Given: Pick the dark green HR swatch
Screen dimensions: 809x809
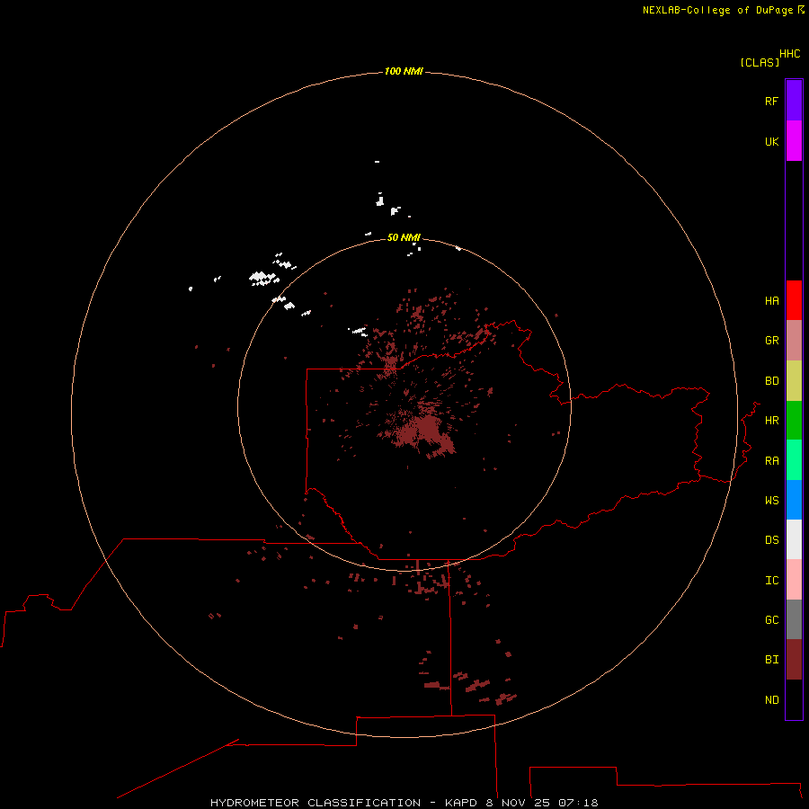Looking at the screenshot, I should [x=794, y=420].
